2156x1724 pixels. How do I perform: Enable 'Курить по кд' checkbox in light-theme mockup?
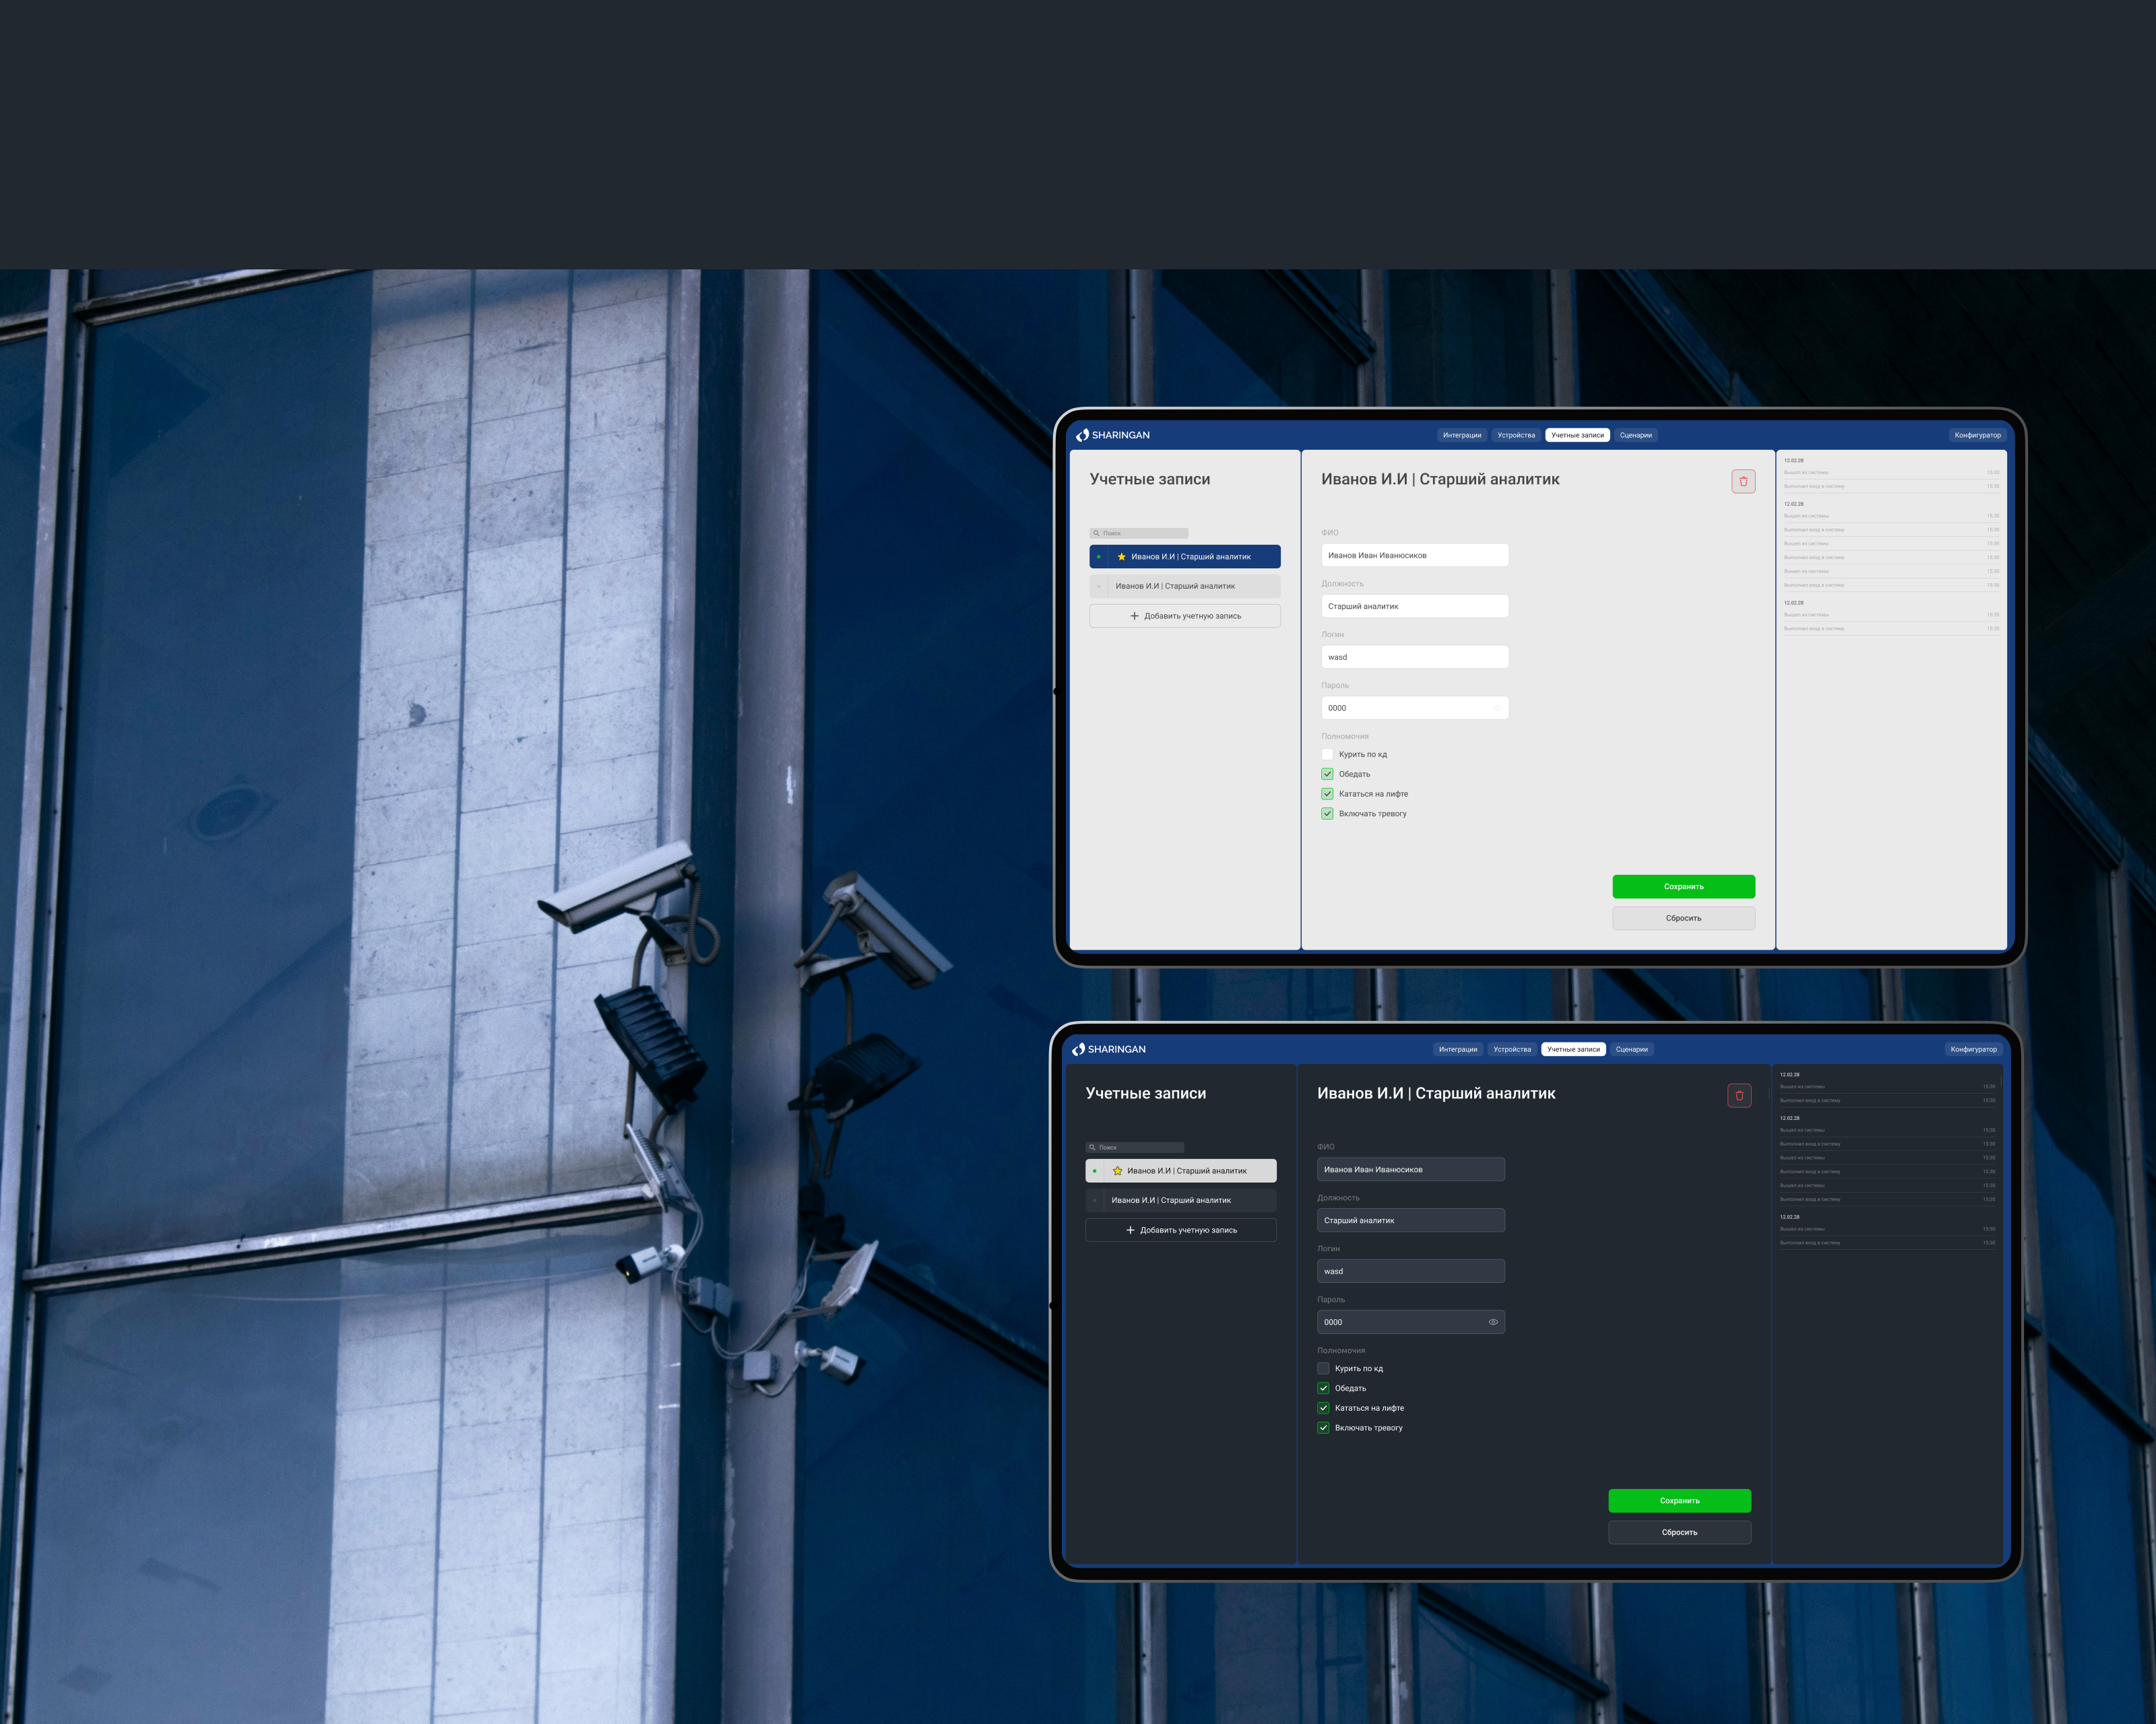click(1327, 754)
